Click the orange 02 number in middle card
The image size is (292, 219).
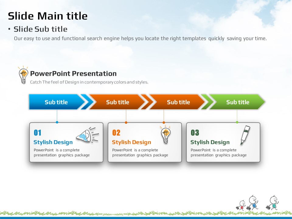116,133
